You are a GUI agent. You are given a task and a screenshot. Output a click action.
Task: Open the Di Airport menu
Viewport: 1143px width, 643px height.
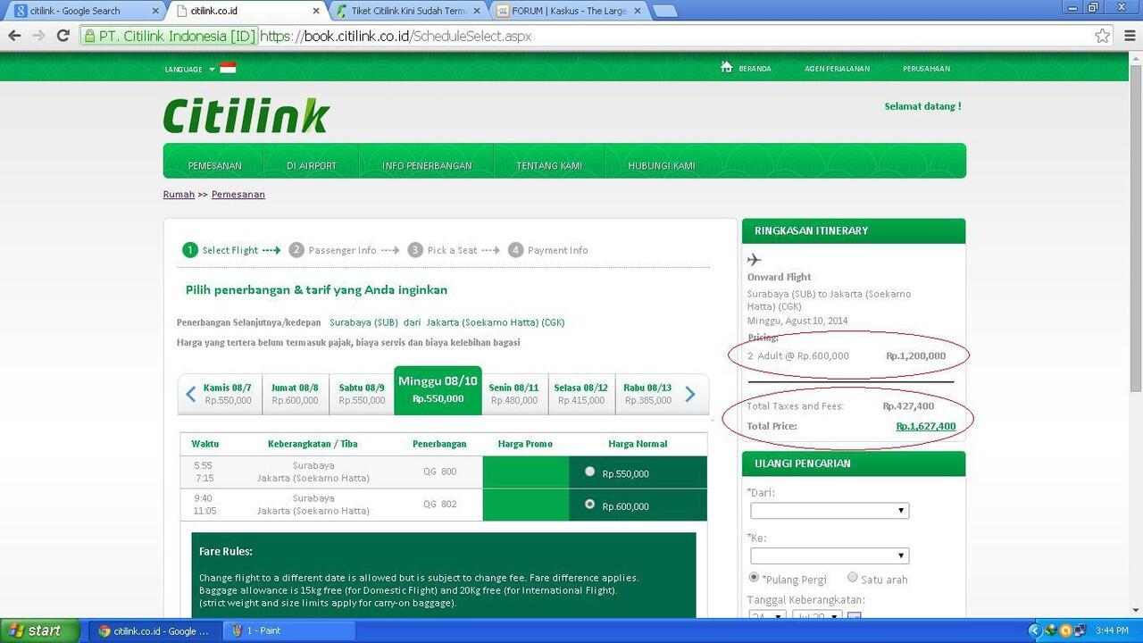coord(312,165)
